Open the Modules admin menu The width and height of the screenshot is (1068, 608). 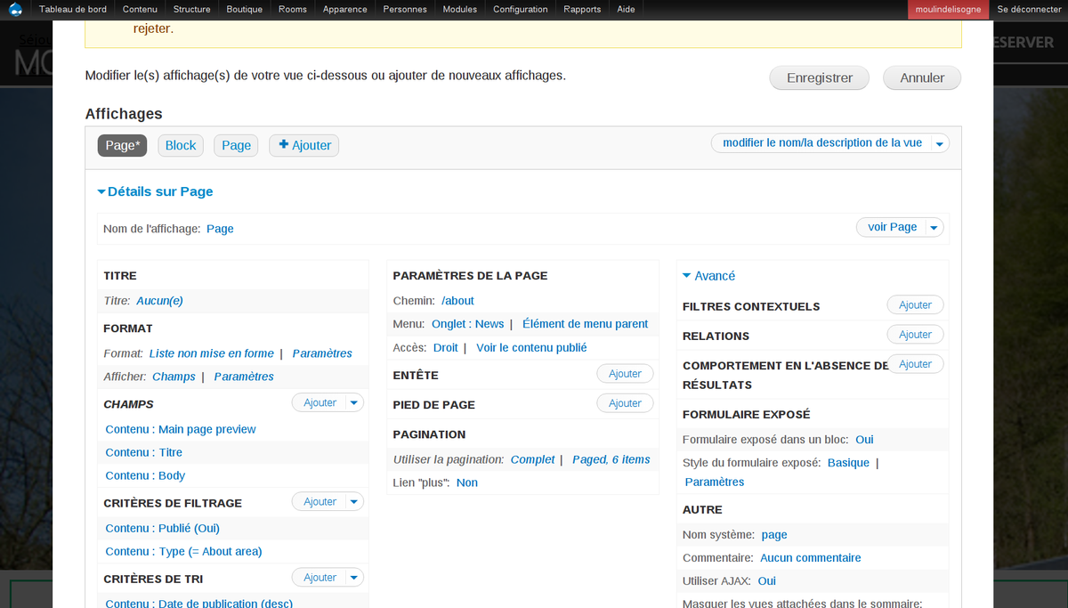460,10
